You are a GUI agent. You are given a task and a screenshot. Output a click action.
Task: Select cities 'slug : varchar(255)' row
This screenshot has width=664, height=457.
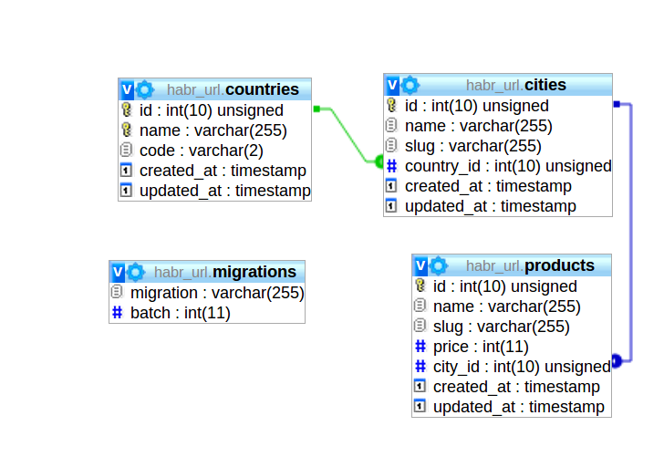(x=498, y=146)
